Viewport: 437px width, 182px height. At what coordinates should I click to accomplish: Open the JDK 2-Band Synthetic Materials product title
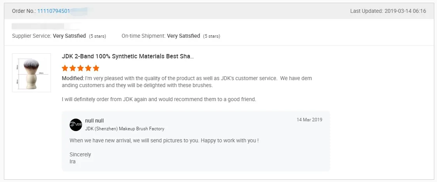pos(128,56)
